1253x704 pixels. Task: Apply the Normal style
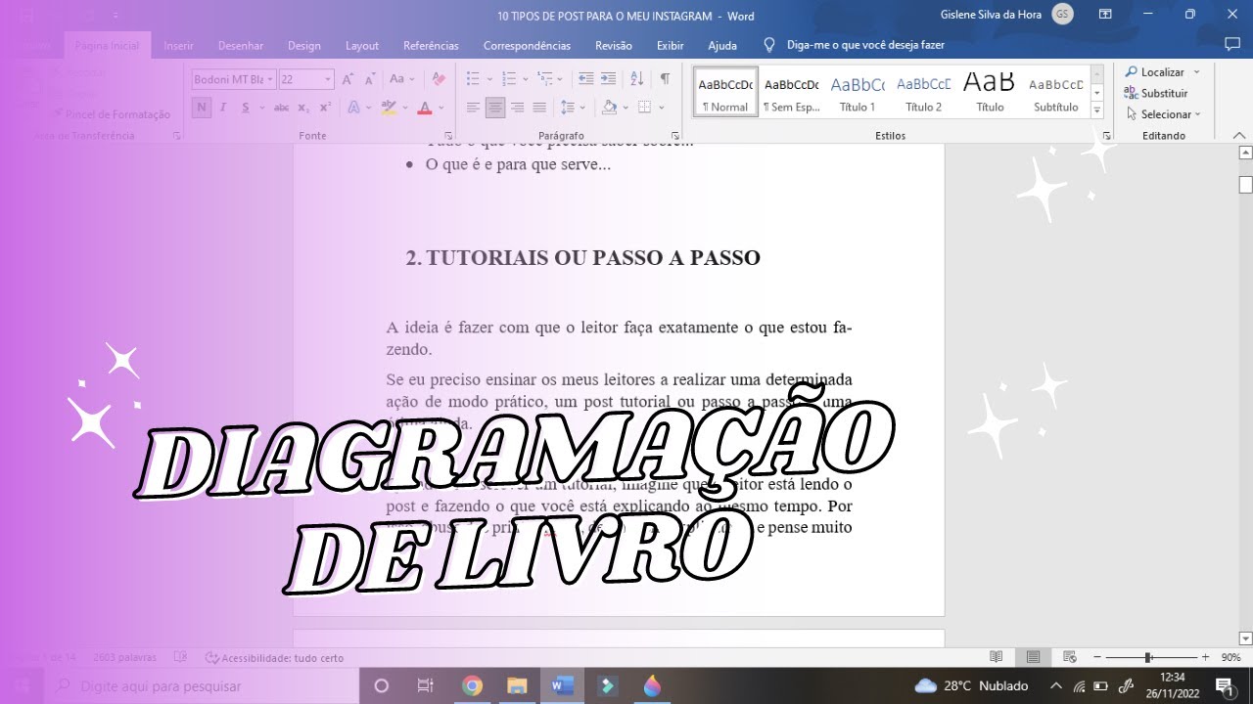725,93
